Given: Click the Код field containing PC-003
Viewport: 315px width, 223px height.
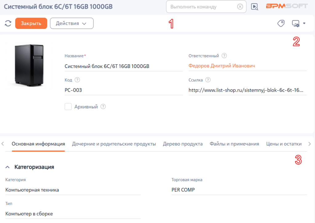Looking at the screenshot, I should [124, 90].
